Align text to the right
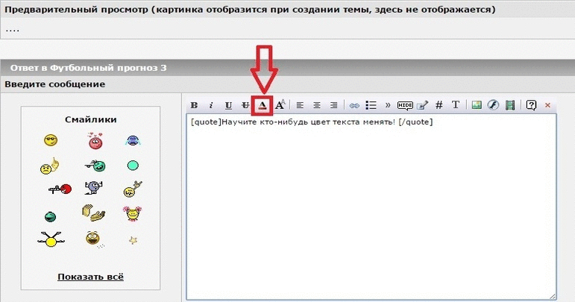The image size is (575, 302). pyautogui.click(x=333, y=105)
